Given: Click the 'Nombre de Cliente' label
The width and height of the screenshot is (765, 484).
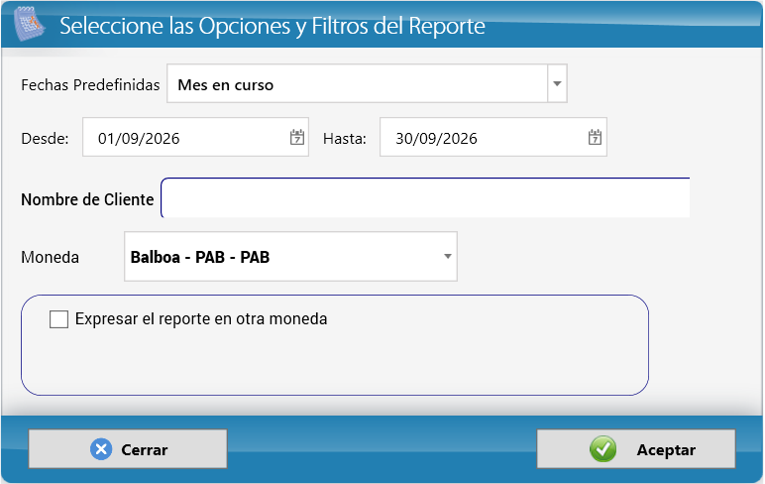Looking at the screenshot, I should [87, 199].
